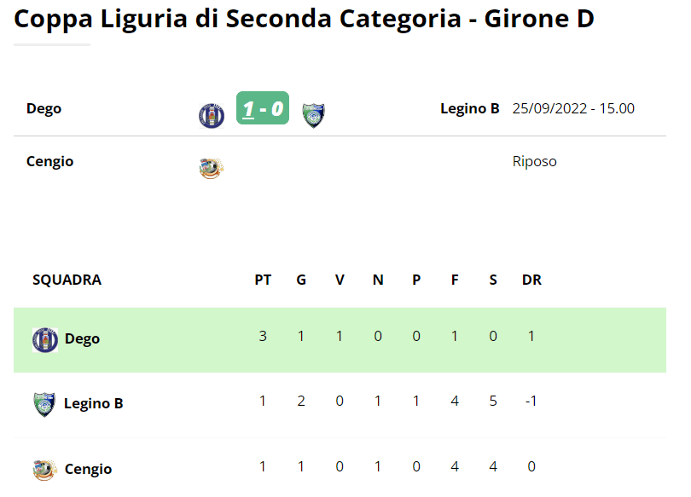The image size is (691, 497).
Task: Click the Legino B crest in standings
Action: [x=44, y=405]
